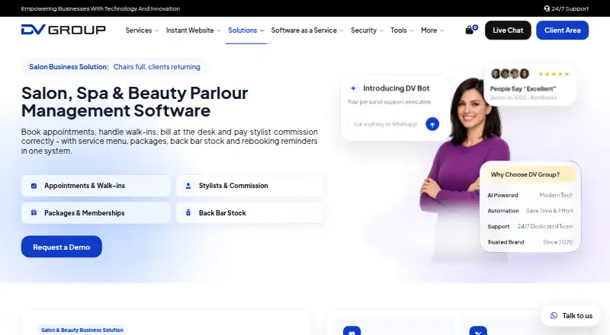Click the 'Introducing DV Bot' title
This screenshot has height=335, width=610.
(396, 88)
